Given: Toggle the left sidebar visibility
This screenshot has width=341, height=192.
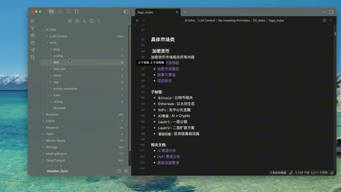Looking at the screenshot, I should click(x=125, y=12).
